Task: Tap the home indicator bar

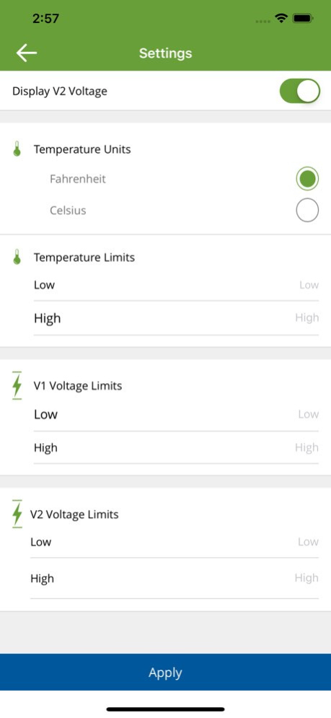Action: (x=165, y=709)
